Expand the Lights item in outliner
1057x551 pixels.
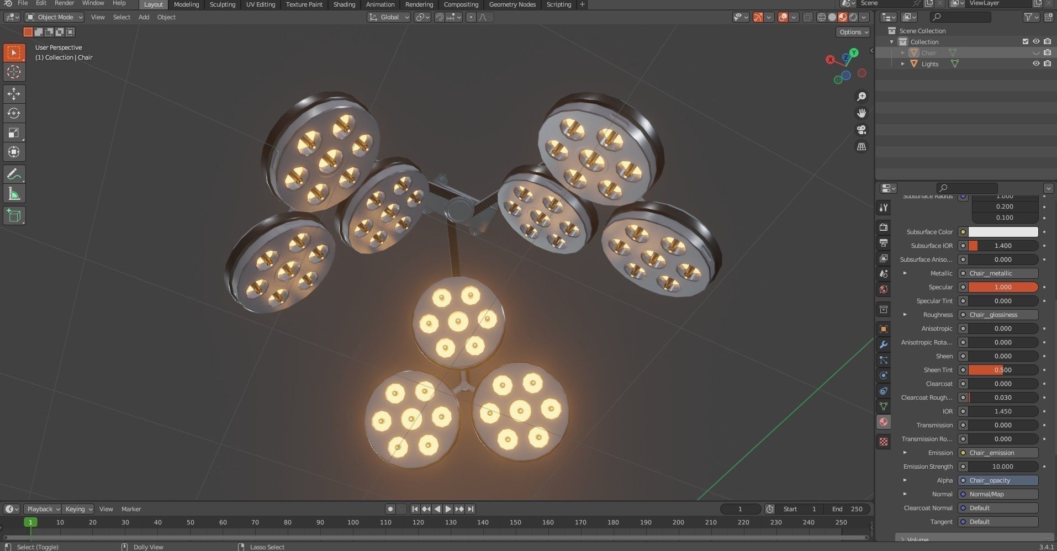point(903,64)
